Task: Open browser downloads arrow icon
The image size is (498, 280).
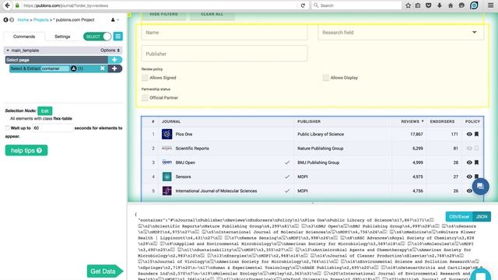Action: (439, 5)
